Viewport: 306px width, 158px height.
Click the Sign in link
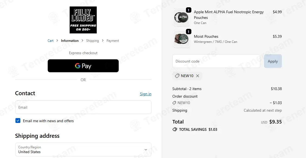pyautogui.click(x=146, y=94)
